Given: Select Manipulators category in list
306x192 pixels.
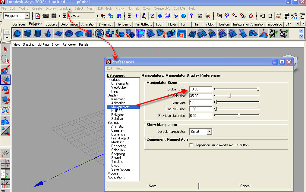Looking at the screenshot, I should click(x=123, y=107).
